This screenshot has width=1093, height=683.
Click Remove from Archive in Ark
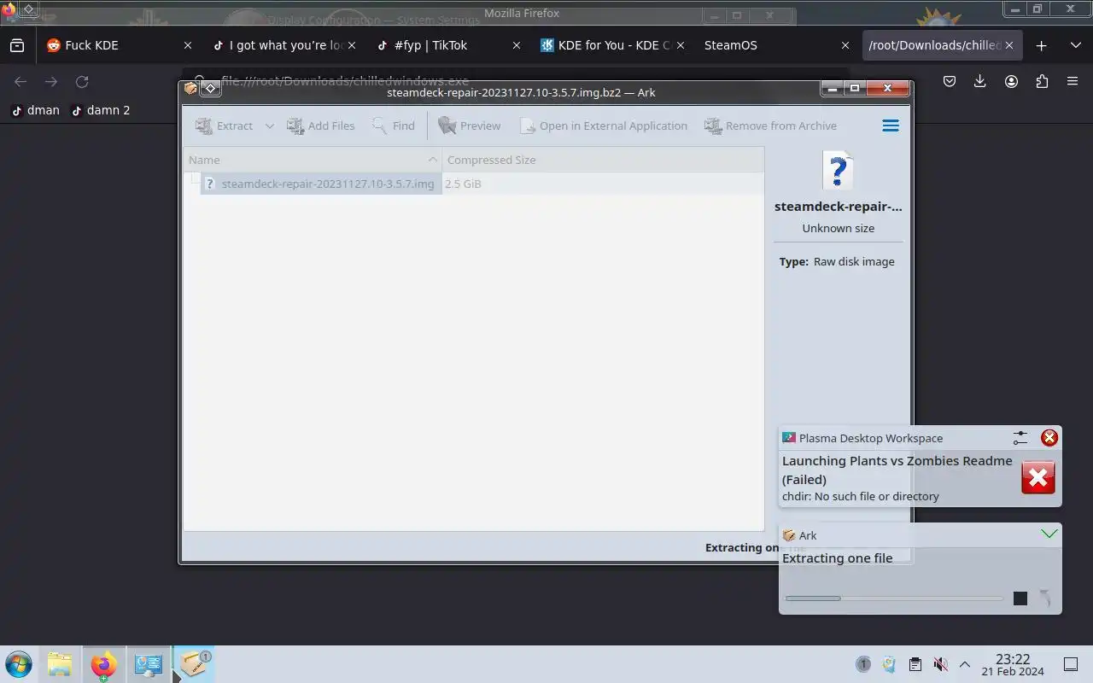770,126
